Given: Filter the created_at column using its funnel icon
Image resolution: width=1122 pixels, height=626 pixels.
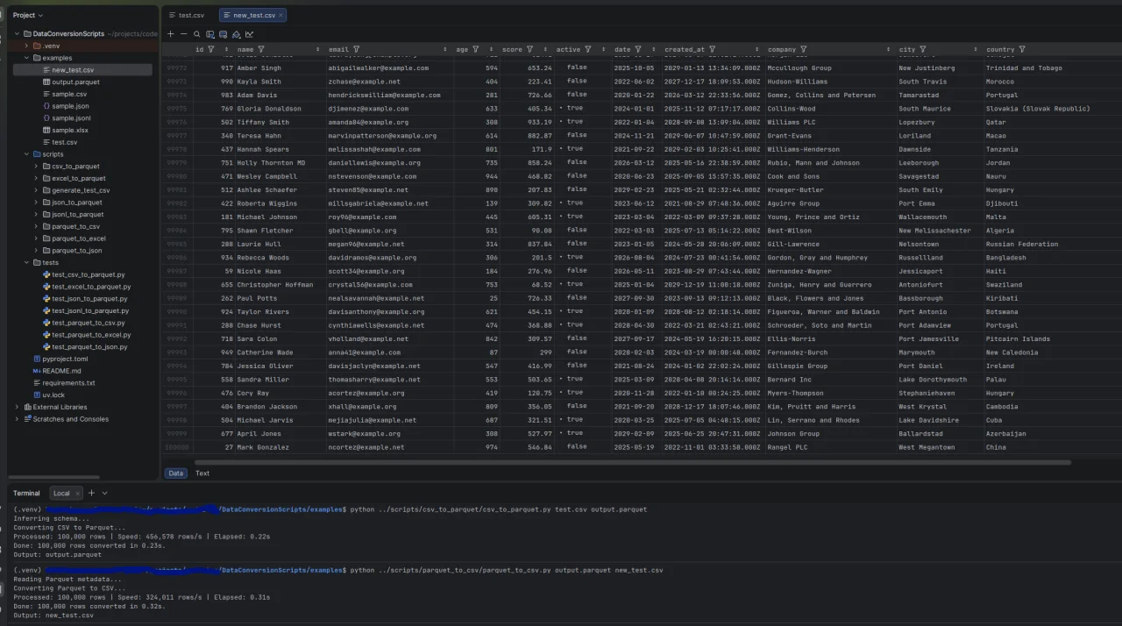Looking at the screenshot, I should click(x=712, y=50).
